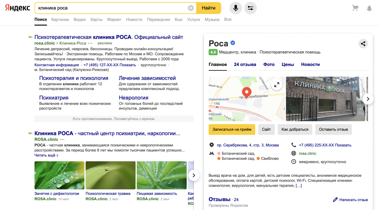Show next article thumbnails in ROSA.clinic carousel
The height and width of the screenshot is (210, 379).
[x=194, y=175]
